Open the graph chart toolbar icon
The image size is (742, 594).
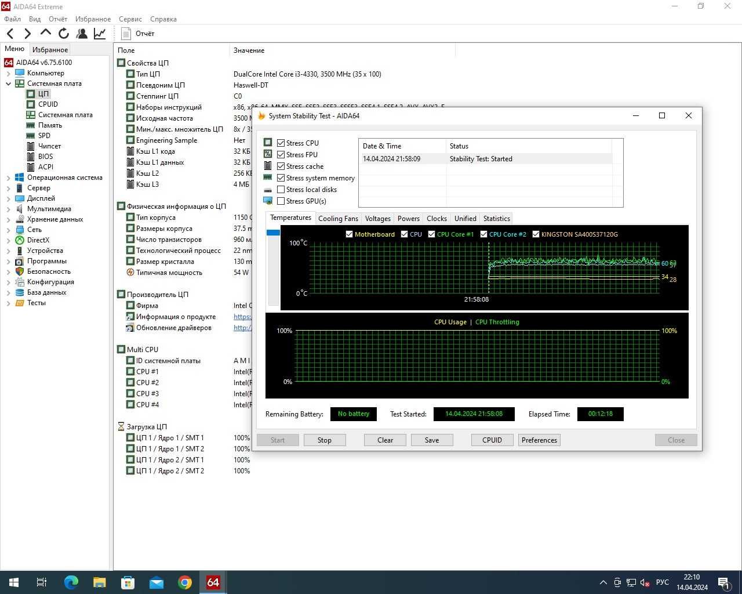[x=100, y=34]
